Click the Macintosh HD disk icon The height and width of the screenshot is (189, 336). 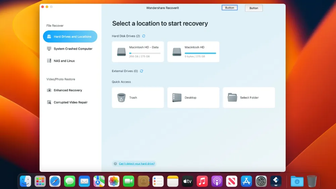(177, 52)
